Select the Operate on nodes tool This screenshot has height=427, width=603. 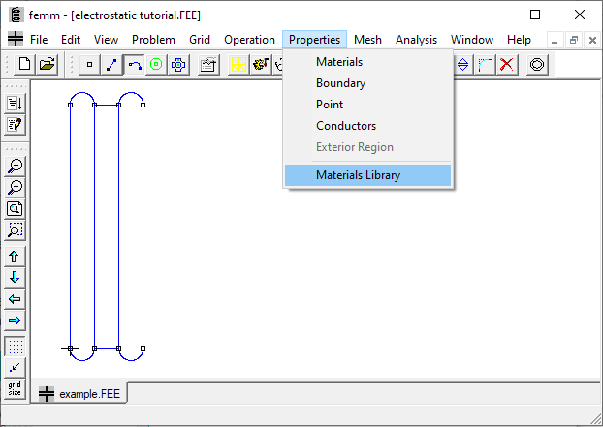pos(90,64)
